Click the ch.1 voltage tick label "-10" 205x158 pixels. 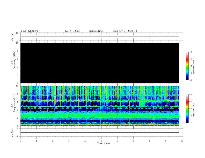point(17,41)
